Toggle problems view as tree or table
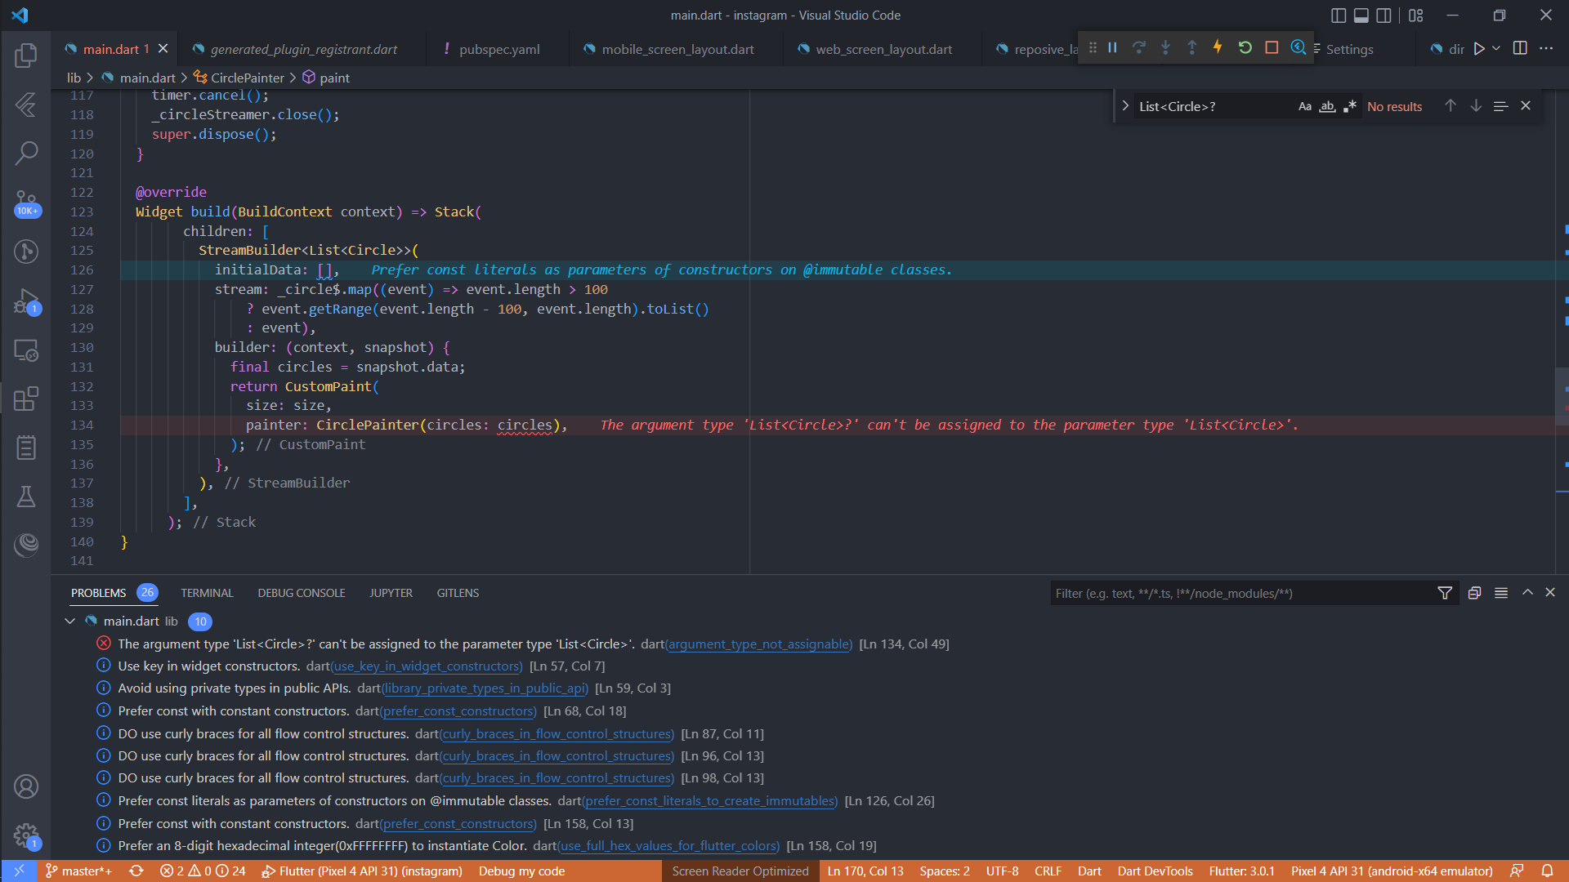Viewport: 1569px width, 882px height. [1501, 593]
